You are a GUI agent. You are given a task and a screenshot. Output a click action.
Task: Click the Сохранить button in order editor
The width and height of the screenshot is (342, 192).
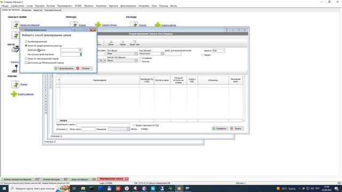tap(220, 129)
